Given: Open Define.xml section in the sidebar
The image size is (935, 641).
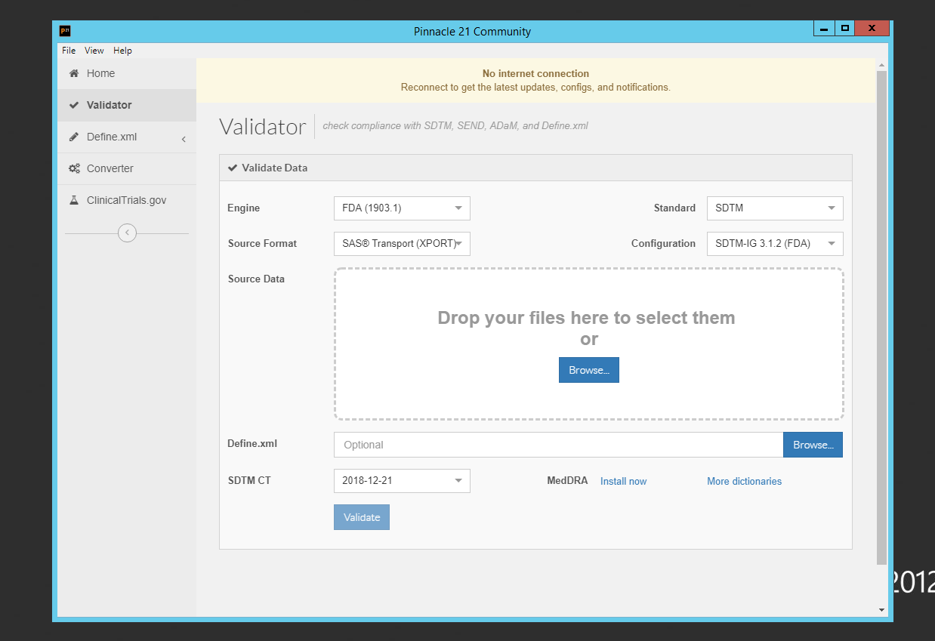Looking at the screenshot, I should point(127,137).
